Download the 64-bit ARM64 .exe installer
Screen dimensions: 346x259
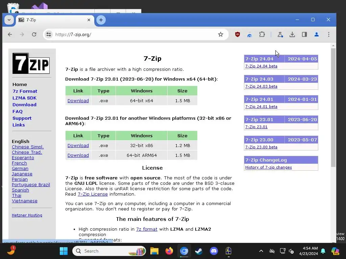(78, 155)
